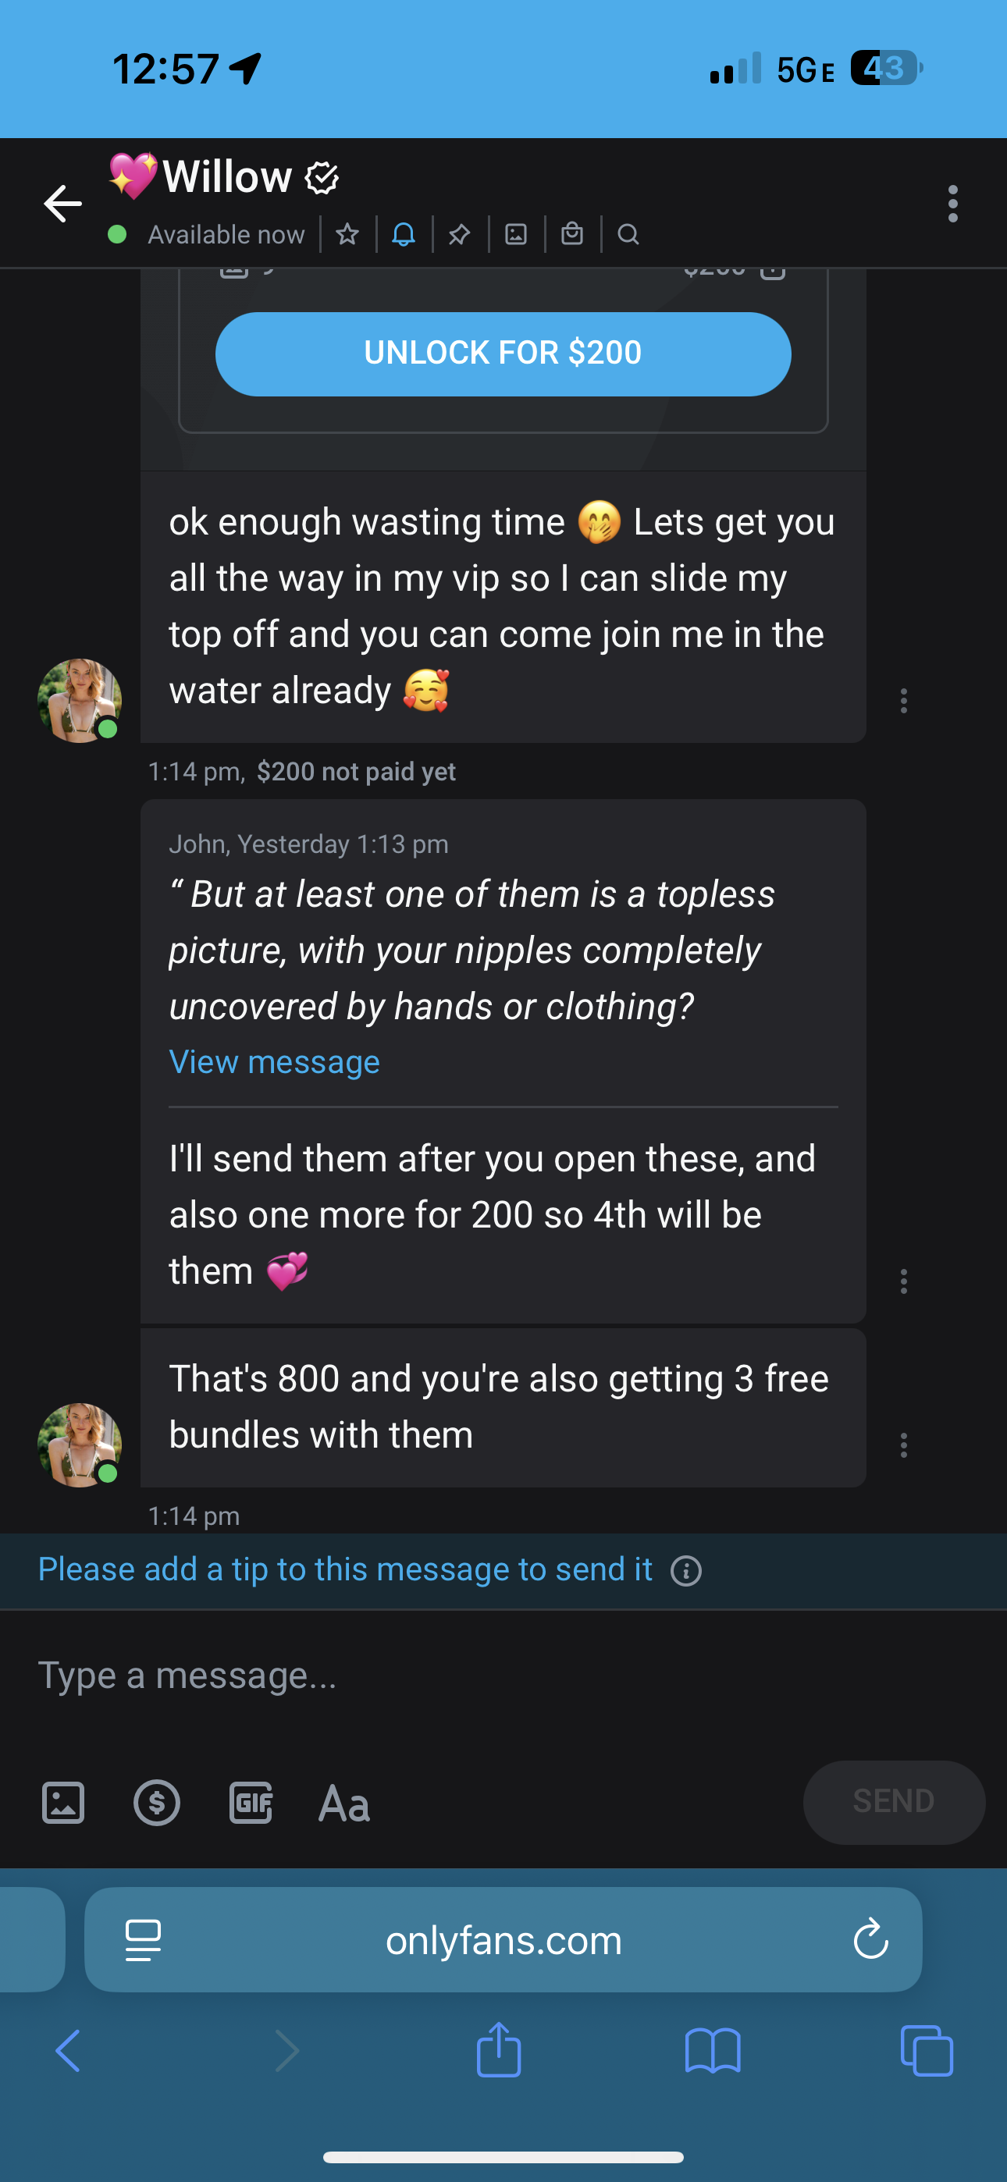The image size is (1007, 2182).
Task: Open chat media gallery icon
Action: tap(516, 234)
